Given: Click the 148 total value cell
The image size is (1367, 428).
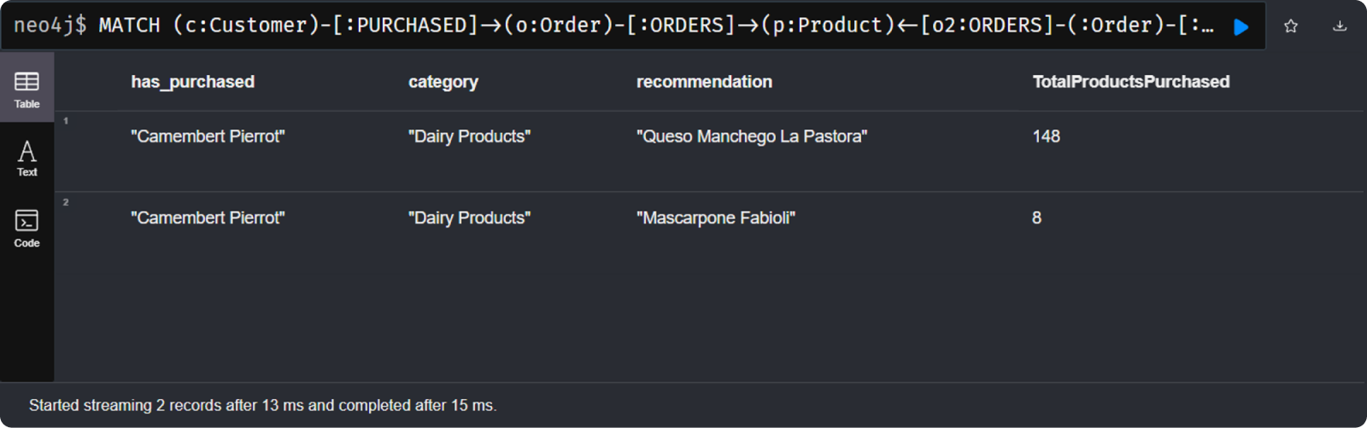Looking at the screenshot, I should point(1046,136).
